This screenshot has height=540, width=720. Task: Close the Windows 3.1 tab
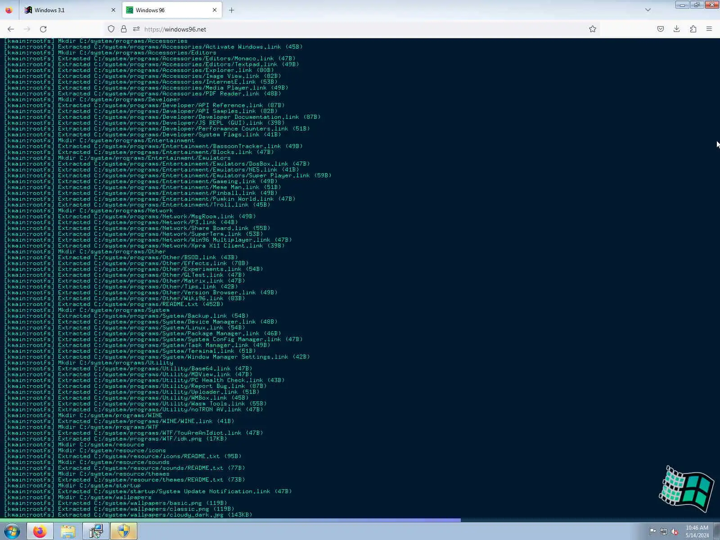[113, 10]
